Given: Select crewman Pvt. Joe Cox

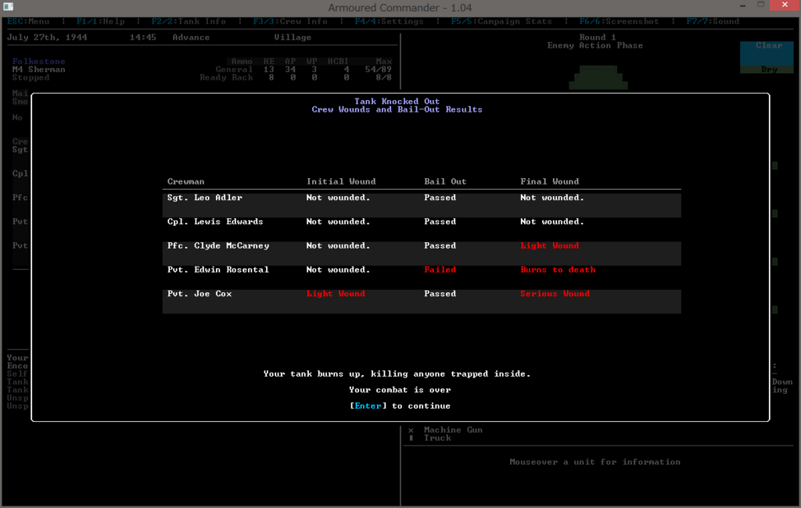Looking at the screenshot, I should 199,294.
